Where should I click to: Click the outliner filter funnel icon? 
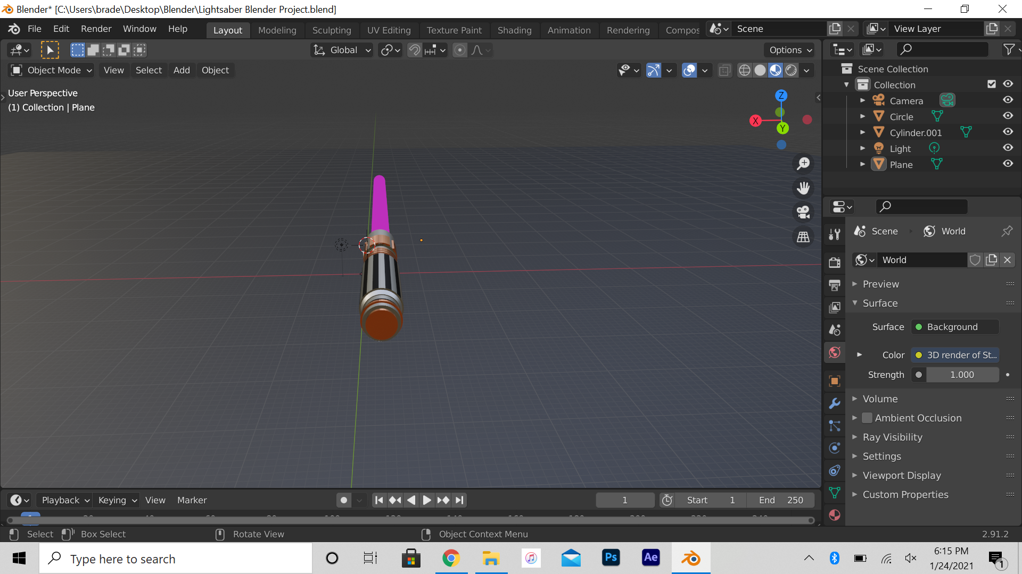pos(1009,49)
